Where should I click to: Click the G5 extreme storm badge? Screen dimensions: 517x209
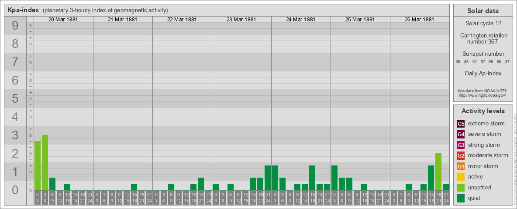(461, 124)
